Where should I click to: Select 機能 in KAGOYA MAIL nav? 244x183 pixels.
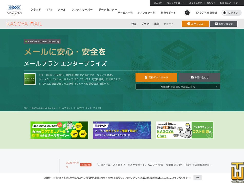(156, 24)
